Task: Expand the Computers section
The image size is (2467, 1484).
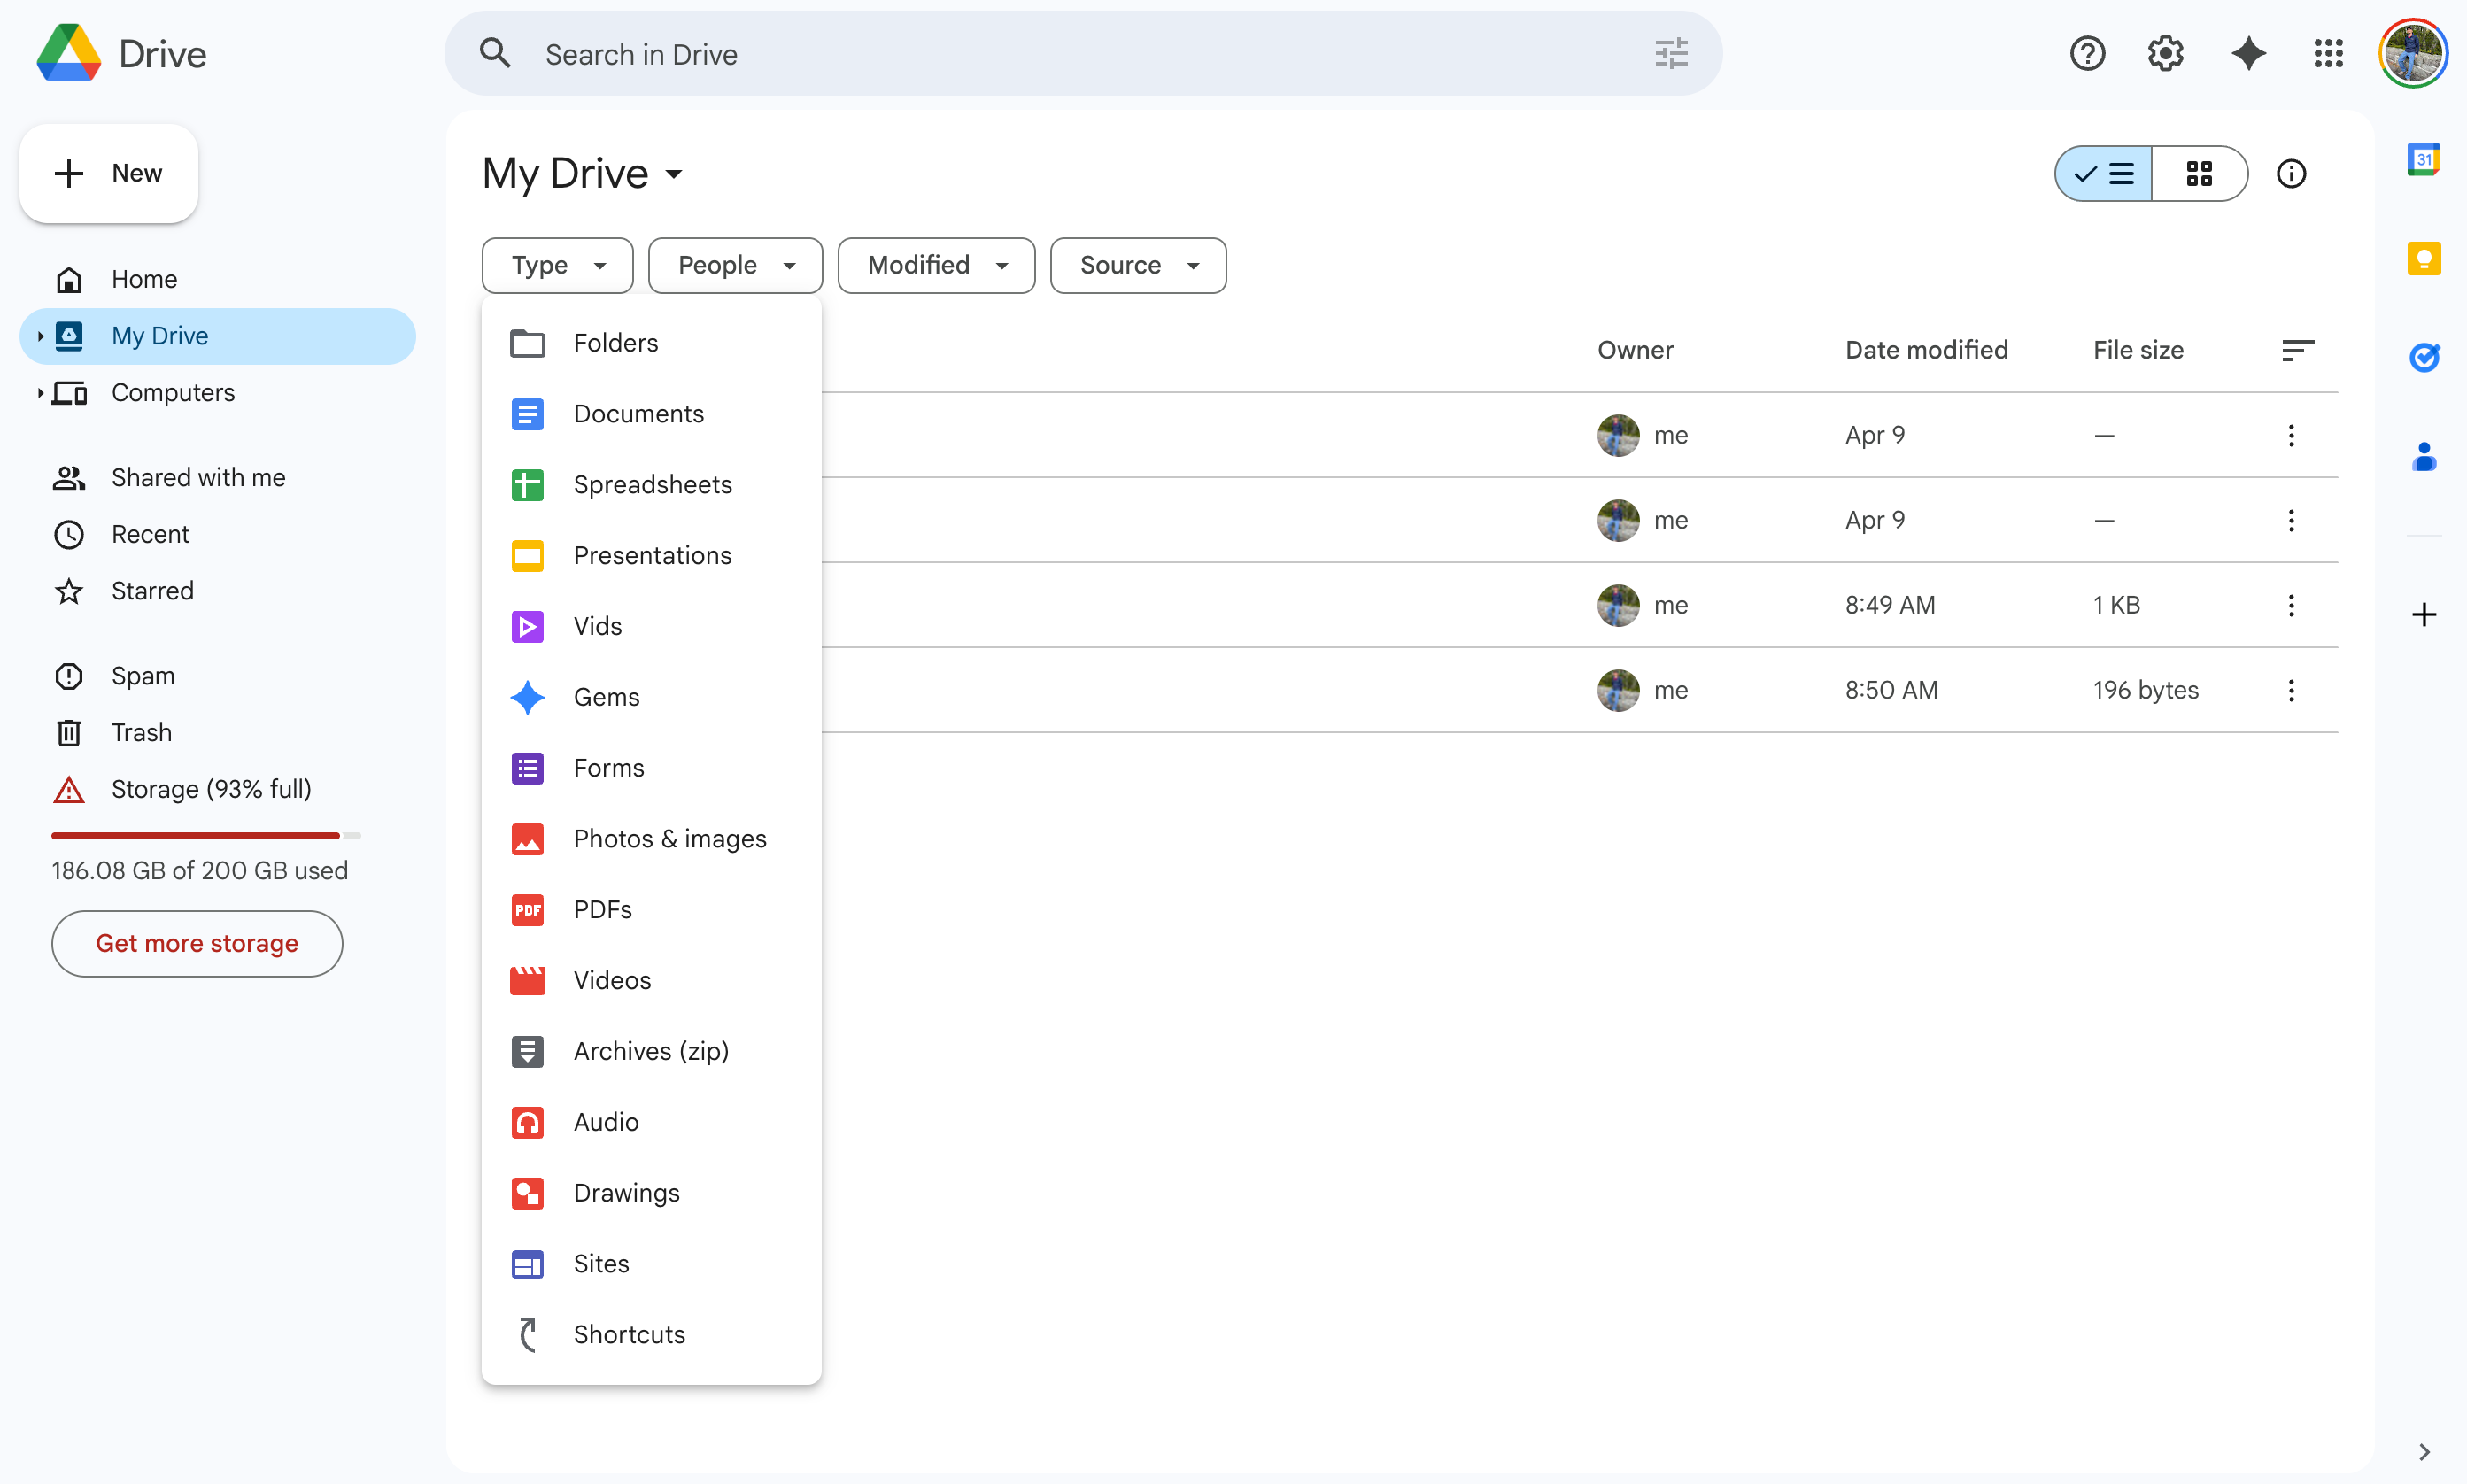Action: click(40, 393)
